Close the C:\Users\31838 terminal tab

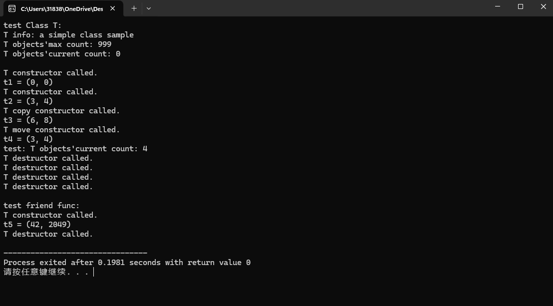[x=112, y=8]
